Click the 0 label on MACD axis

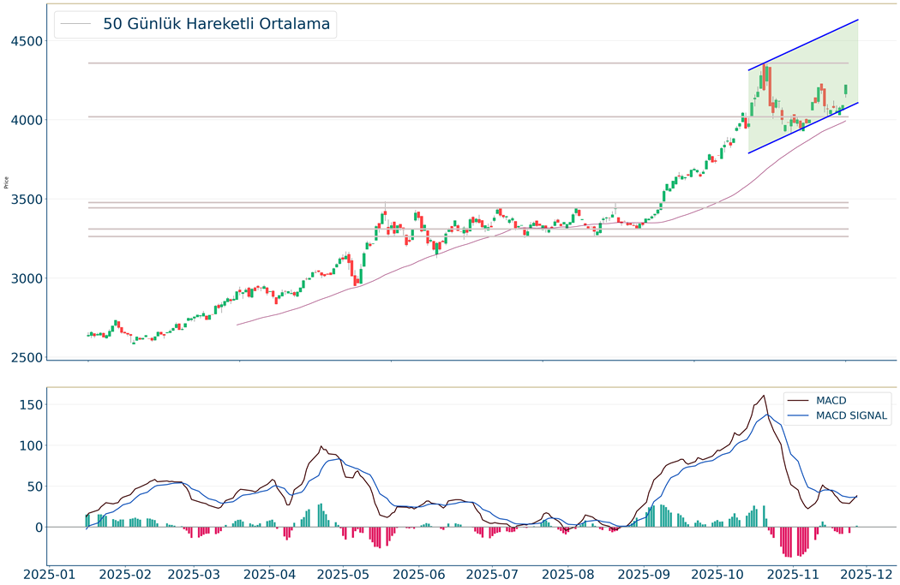[37, 528]
